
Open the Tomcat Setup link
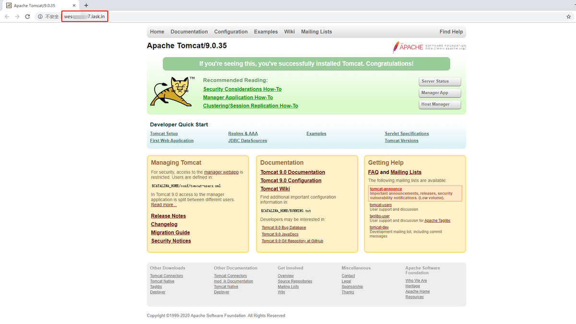point(164,133)
